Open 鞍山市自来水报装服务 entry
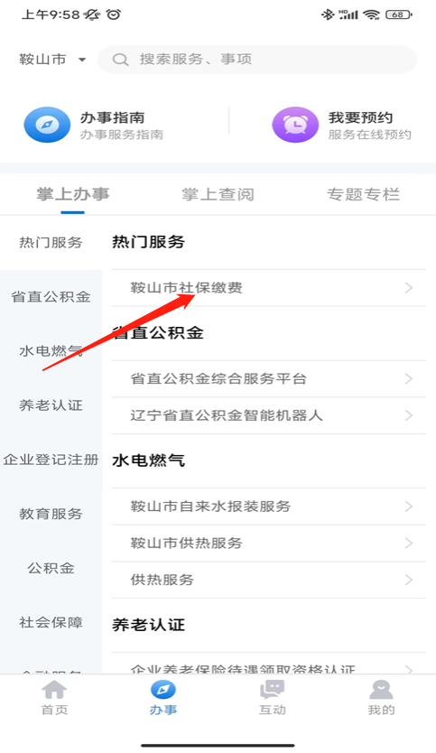Viewport: 436px width, 753px height. coord(269,507)
